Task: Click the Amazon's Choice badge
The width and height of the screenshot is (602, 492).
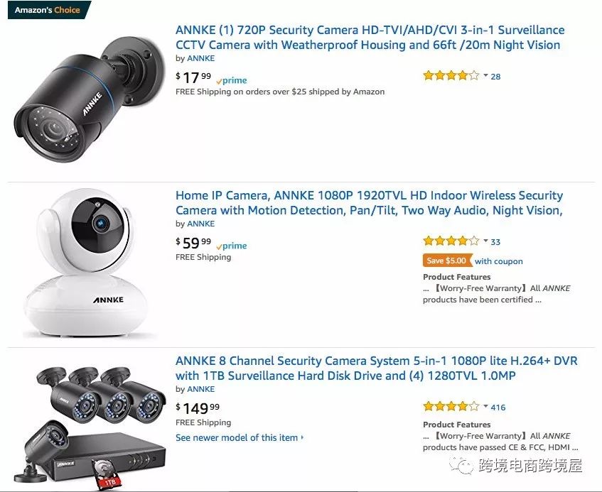Action: (48, 10)
